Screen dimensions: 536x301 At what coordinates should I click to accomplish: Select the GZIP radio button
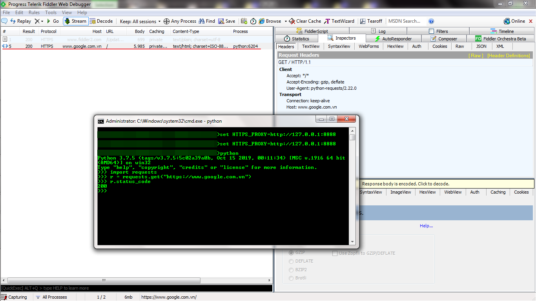coord(291,253)
